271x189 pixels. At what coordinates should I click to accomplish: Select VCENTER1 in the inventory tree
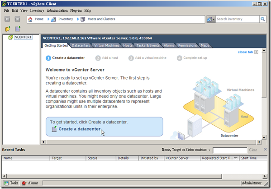click(x=23, y=37)
